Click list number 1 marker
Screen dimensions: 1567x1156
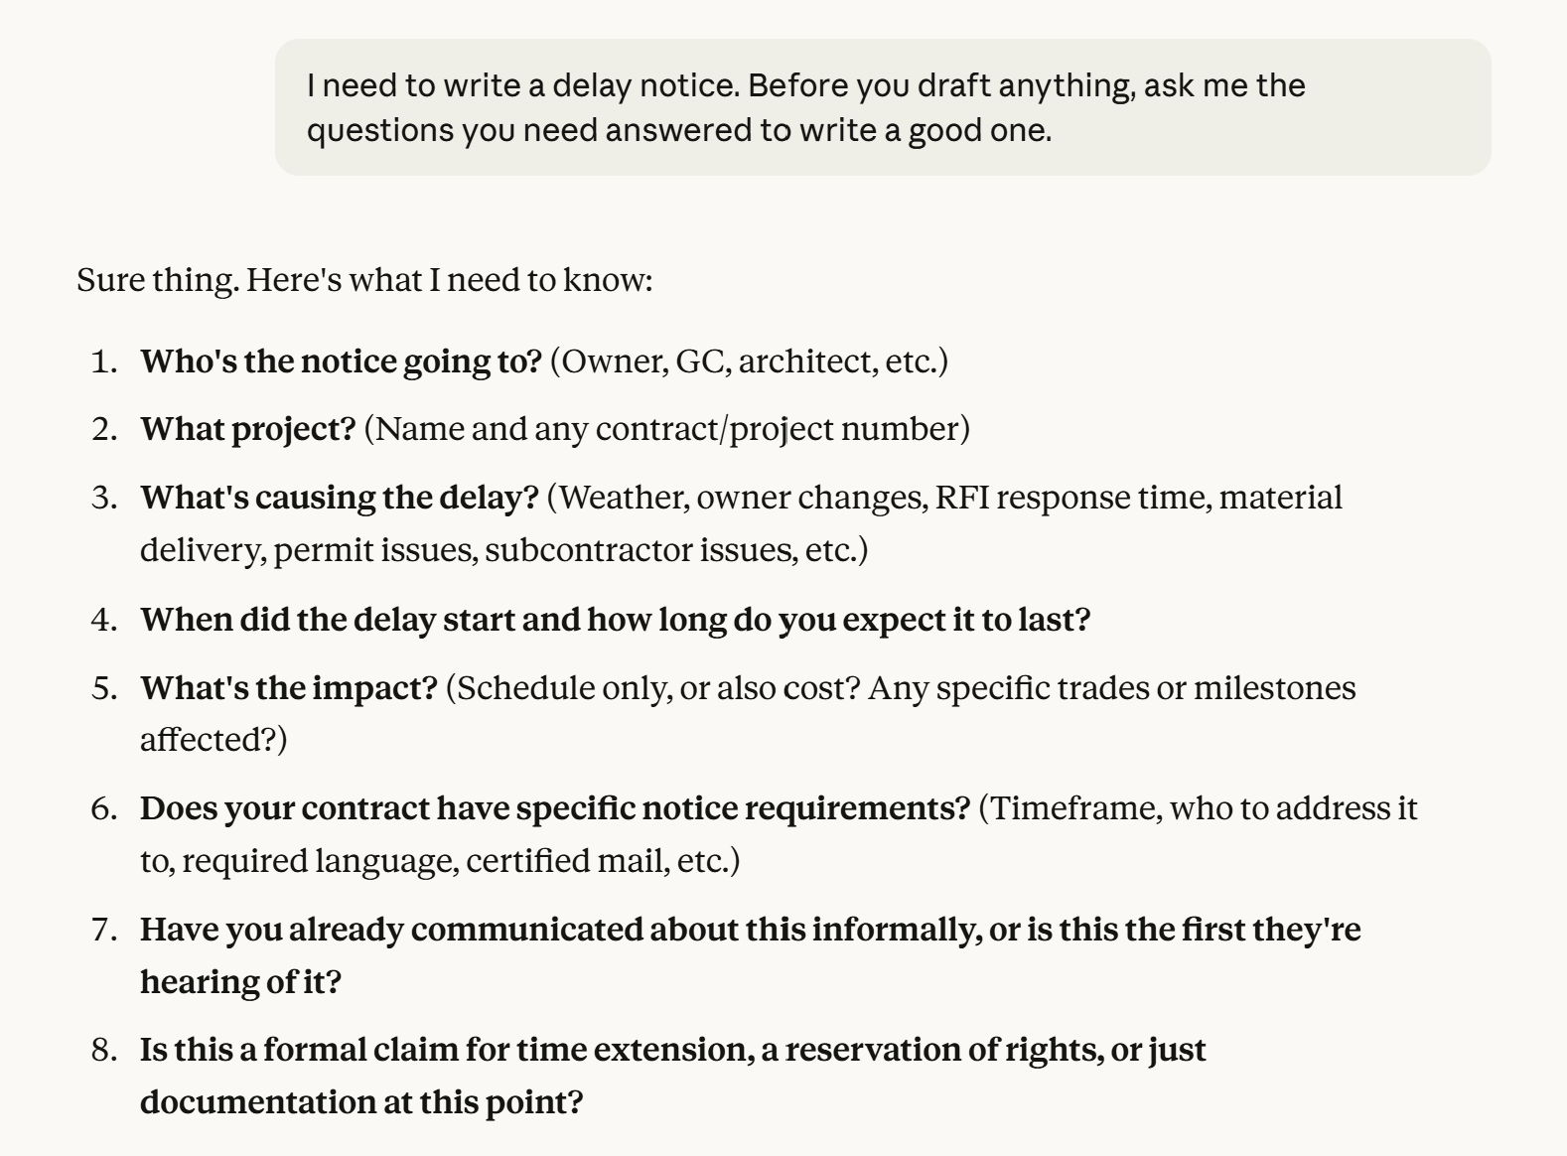[103, 361]
